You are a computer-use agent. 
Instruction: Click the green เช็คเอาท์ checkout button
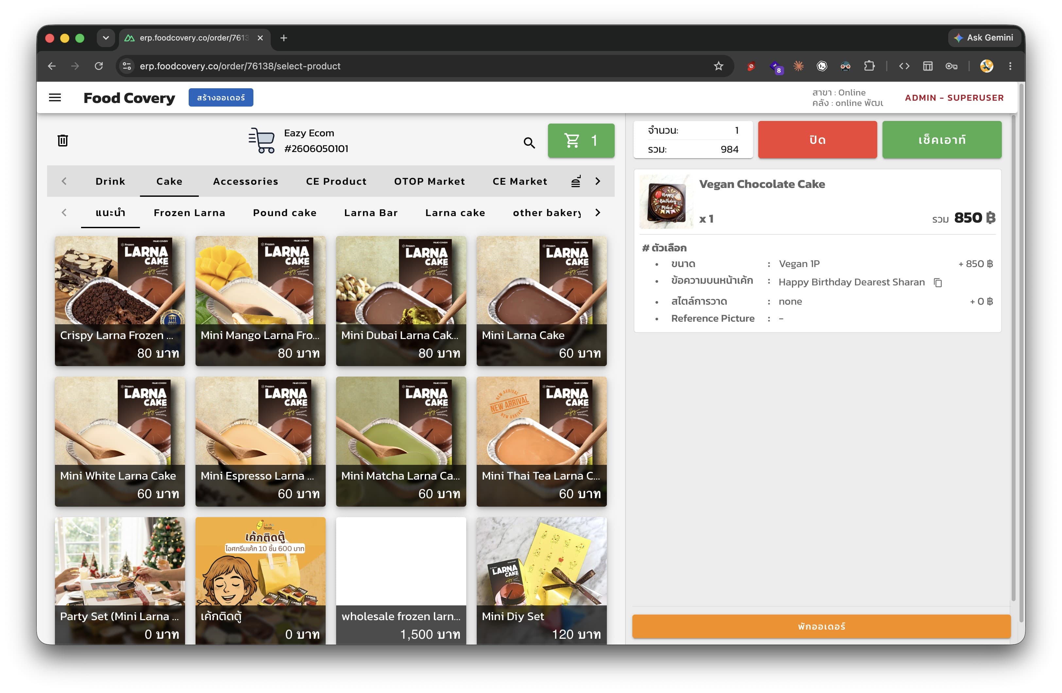942,140
